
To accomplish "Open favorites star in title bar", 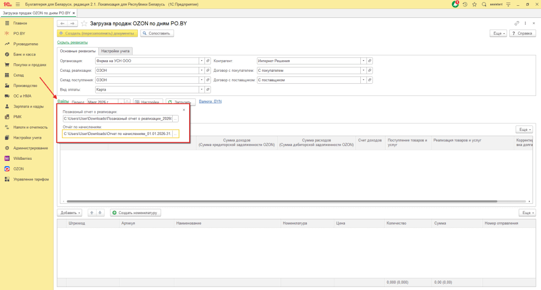I will (x=474, y=4).
